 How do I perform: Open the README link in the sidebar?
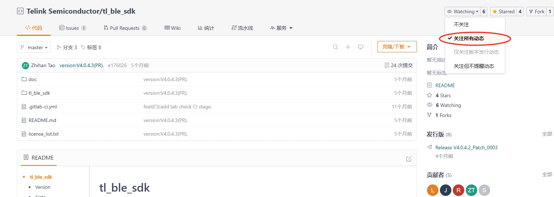tap(445, 85)
